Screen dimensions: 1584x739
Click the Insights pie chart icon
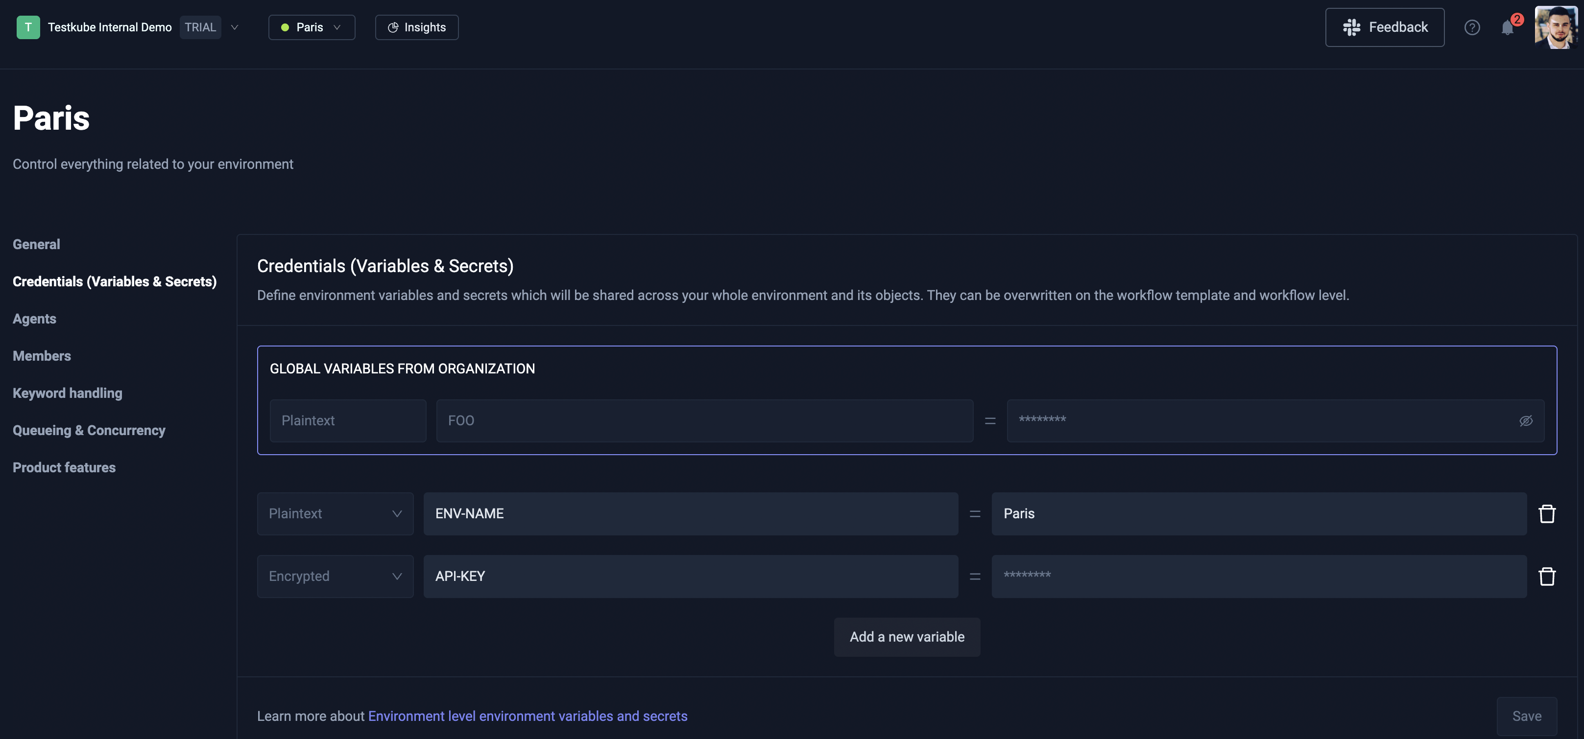click(x=393, y=27)
